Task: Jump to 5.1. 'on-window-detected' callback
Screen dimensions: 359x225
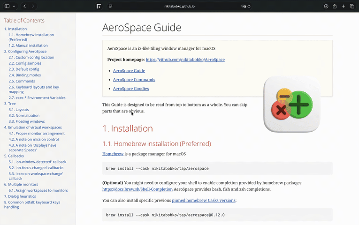Action: (38, 162)
